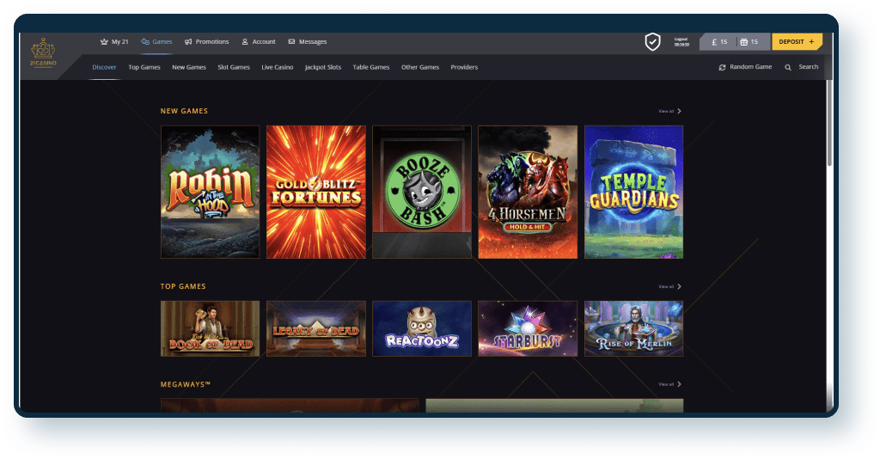The image size is (880, 459).
Task: Open Legacy of Dead game
Action: click(x=316, y=328)
